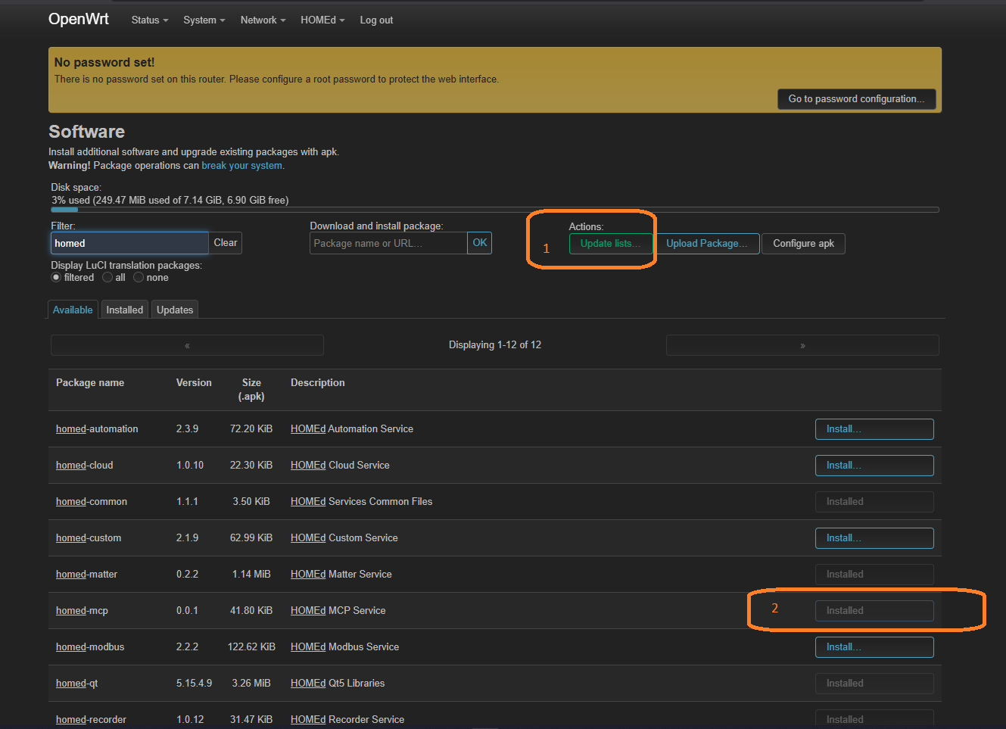Click the Installed button for homed-qt
This screenshot has height=729, width=1006.
point(874,684)
